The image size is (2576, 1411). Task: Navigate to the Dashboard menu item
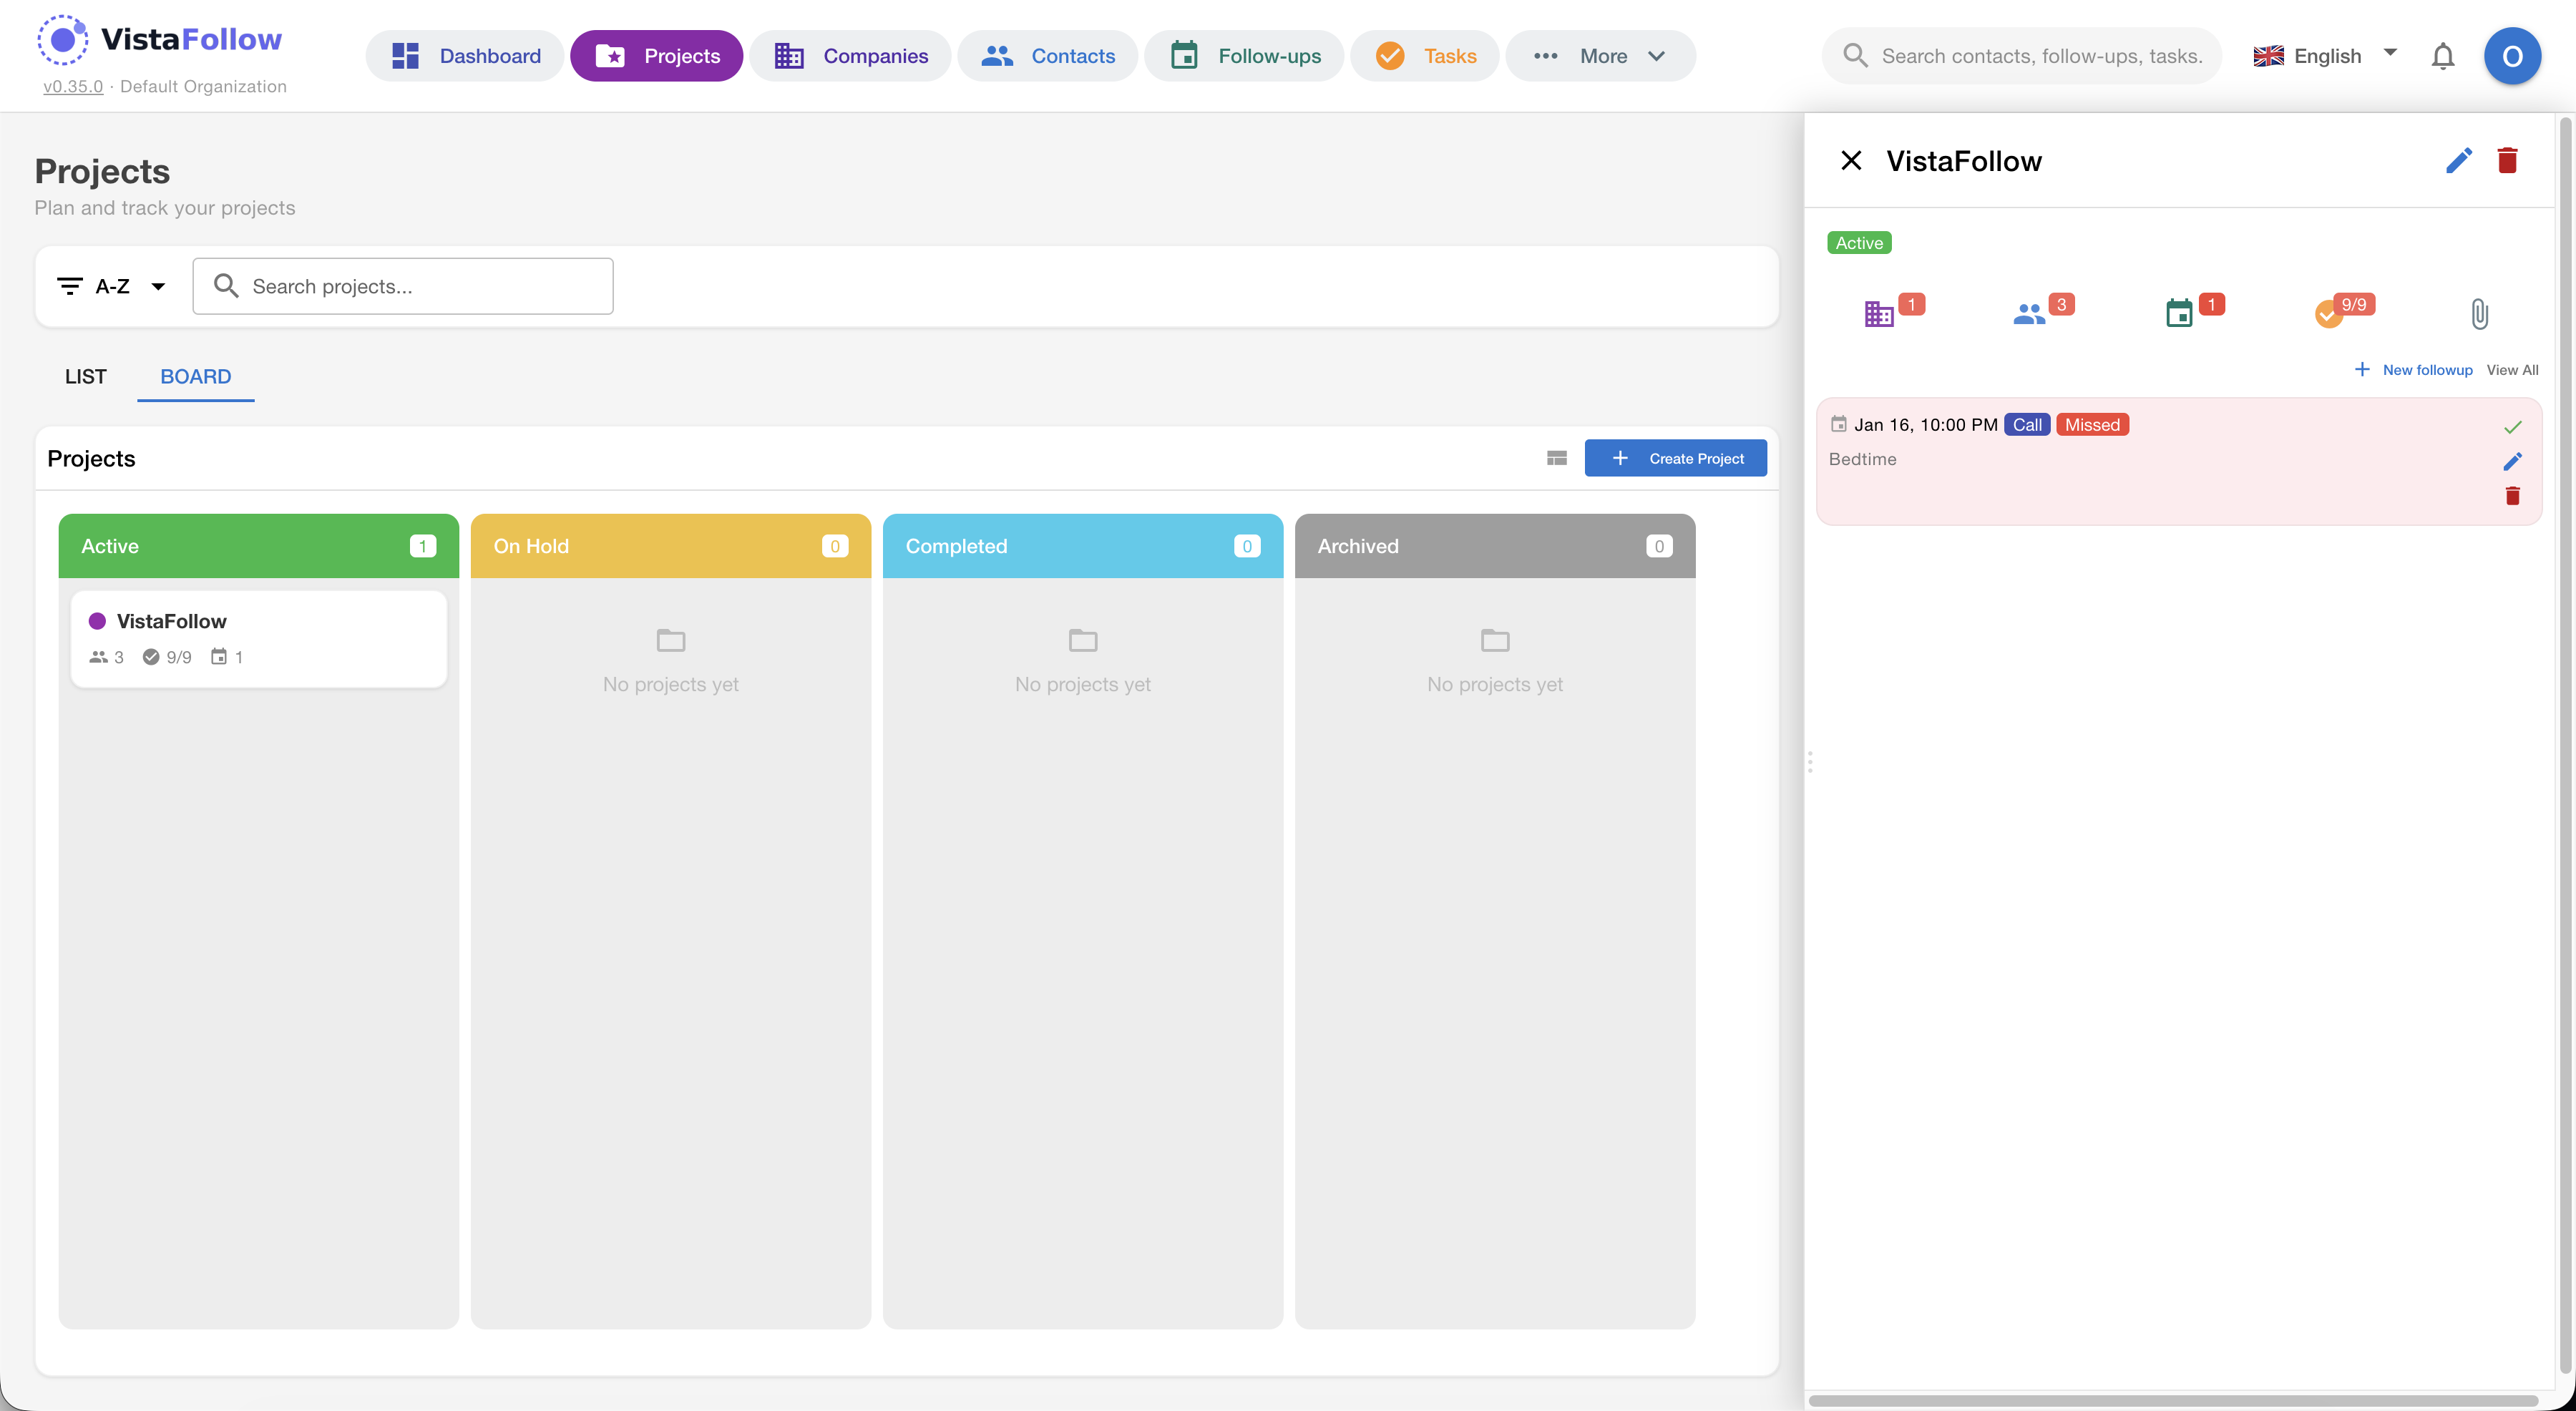coord(464,56)
